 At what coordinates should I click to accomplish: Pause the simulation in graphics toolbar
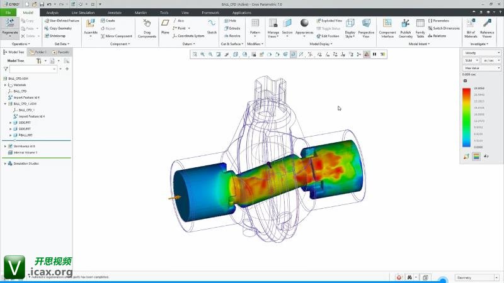(374, 54)
